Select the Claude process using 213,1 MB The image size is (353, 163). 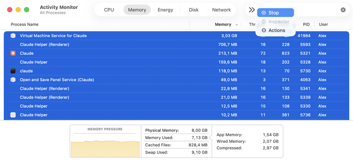pos(176,53)
